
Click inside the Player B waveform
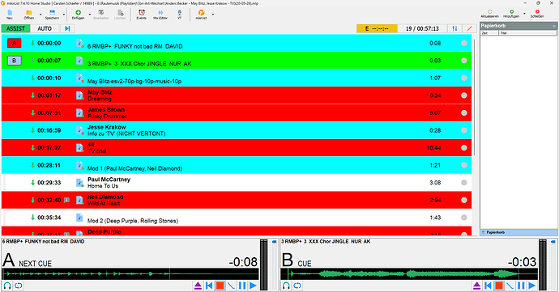pyautogui.click(x=409, y=274)
